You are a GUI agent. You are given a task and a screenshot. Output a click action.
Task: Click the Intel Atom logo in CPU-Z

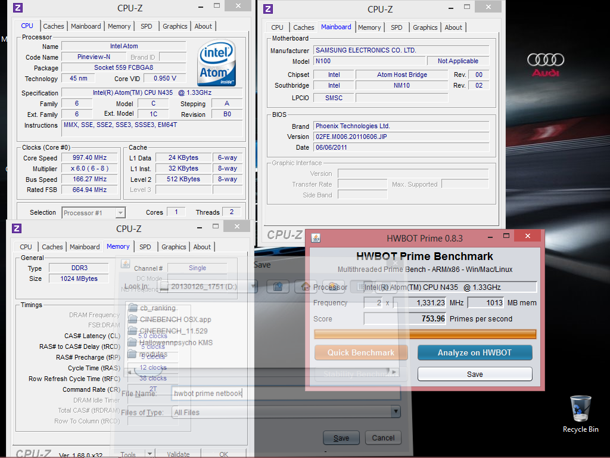click(x=216, y=63)
